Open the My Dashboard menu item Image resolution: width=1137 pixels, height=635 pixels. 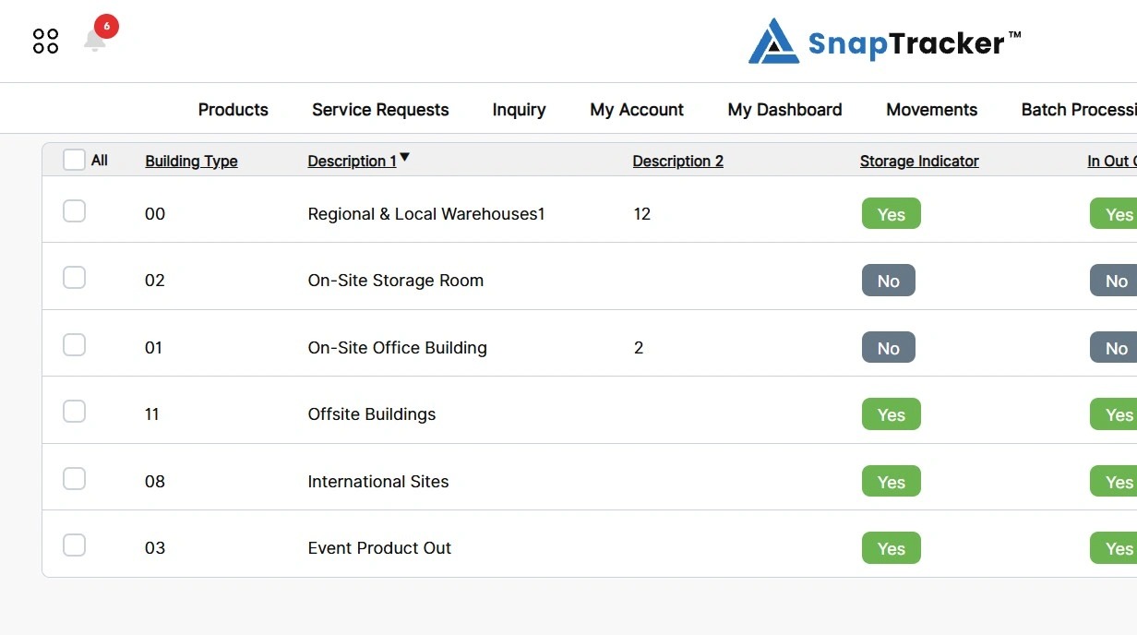pos(784,110)
